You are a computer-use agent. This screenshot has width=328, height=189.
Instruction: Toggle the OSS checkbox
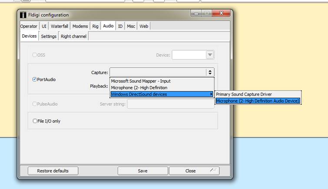(35, 55)
